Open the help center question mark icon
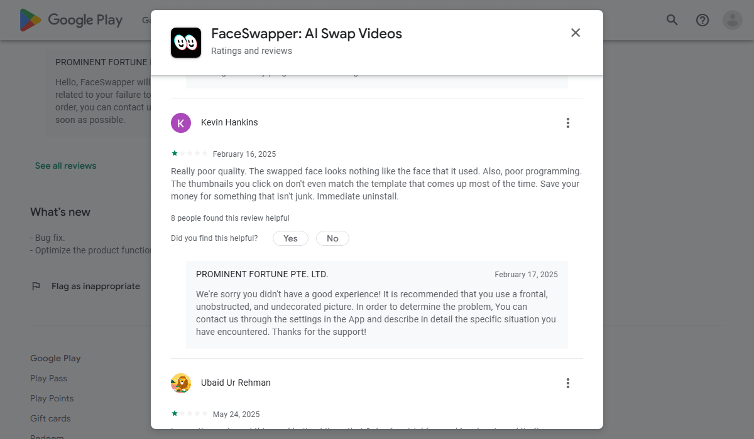 tap(702, 20)
